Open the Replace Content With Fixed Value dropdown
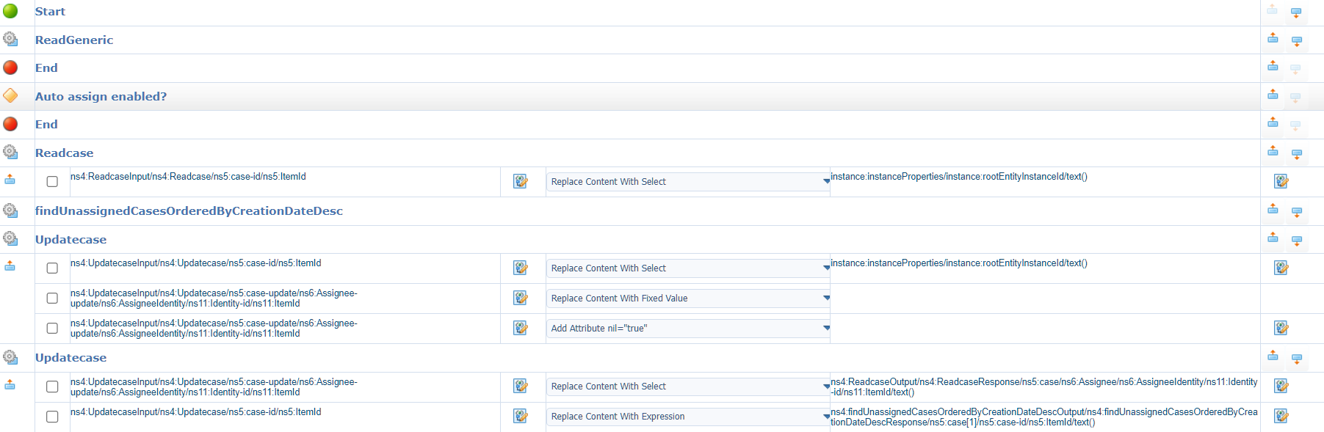This screenshot has width=1324, height=432. pos(687,299)
